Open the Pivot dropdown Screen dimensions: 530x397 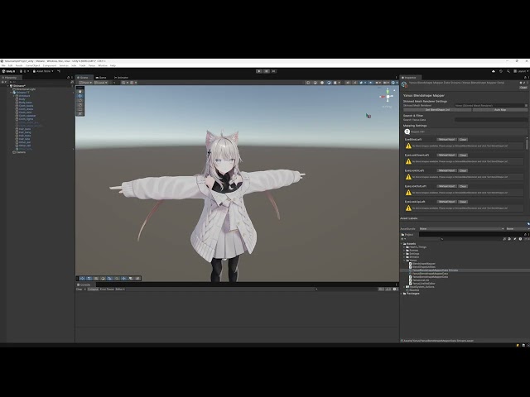(x=85, y=83)
